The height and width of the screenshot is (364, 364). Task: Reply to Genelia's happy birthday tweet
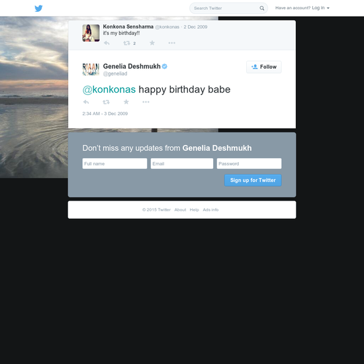[x=86, y=102]
